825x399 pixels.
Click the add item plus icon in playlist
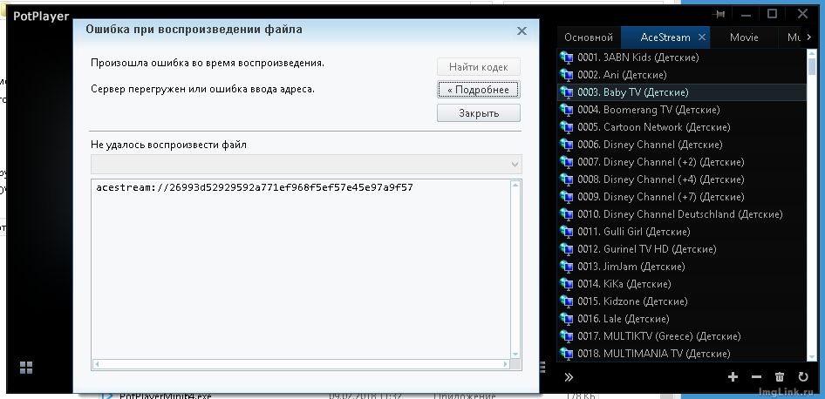[x=733, y=377]
